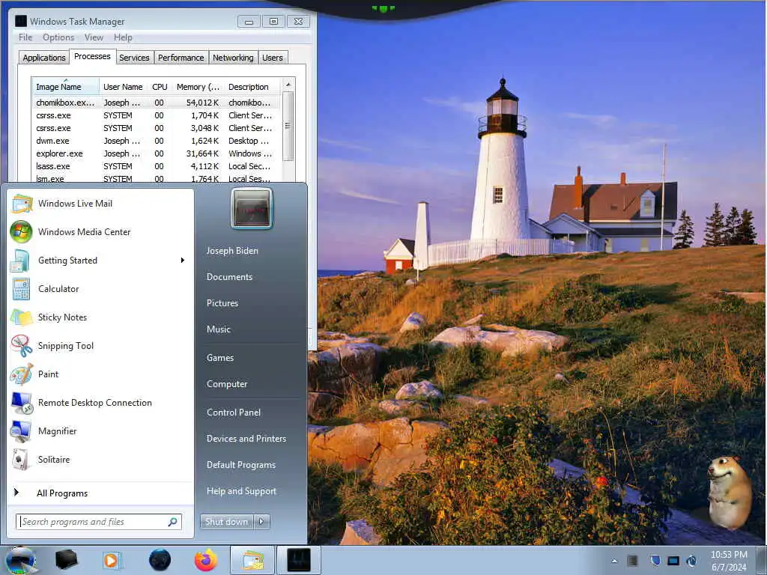Open the black box taskbar icon
The image size is (767, 575).
click(x=66, y=560)
